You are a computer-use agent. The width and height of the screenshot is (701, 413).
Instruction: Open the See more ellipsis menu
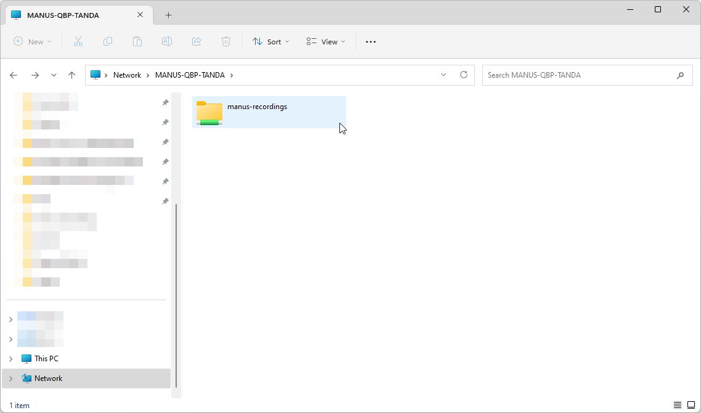coord(370,42)
